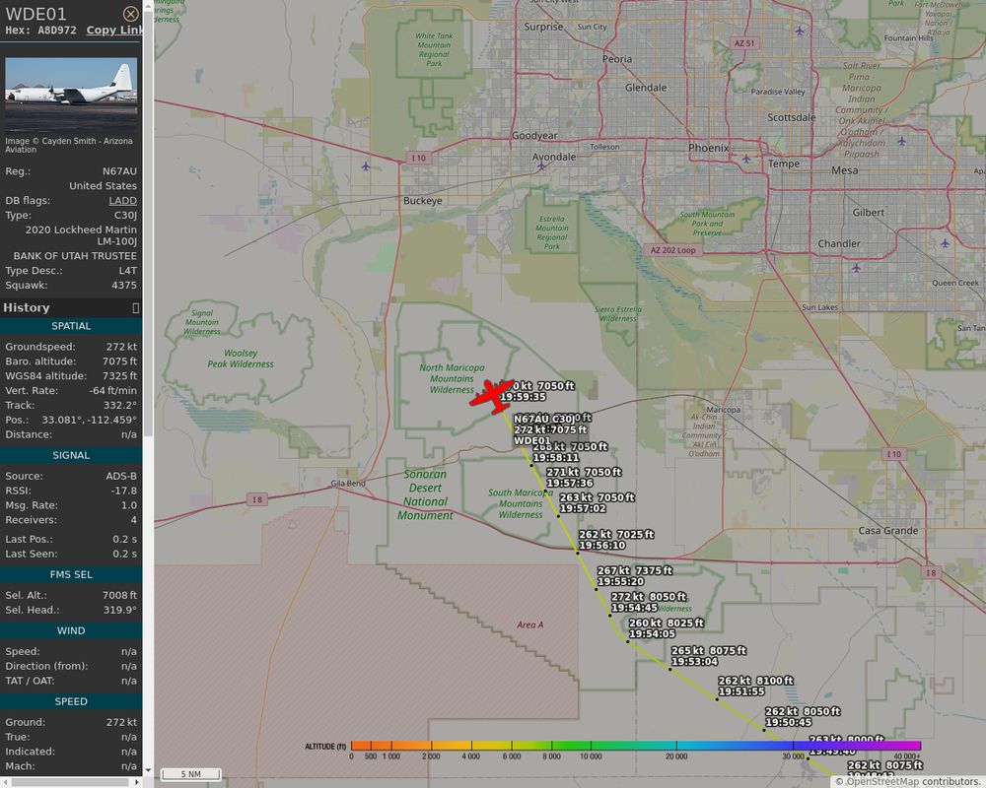Screen dimensions: 986x788
Task: Select the SPATIAL section header
Action: [71, 326]
